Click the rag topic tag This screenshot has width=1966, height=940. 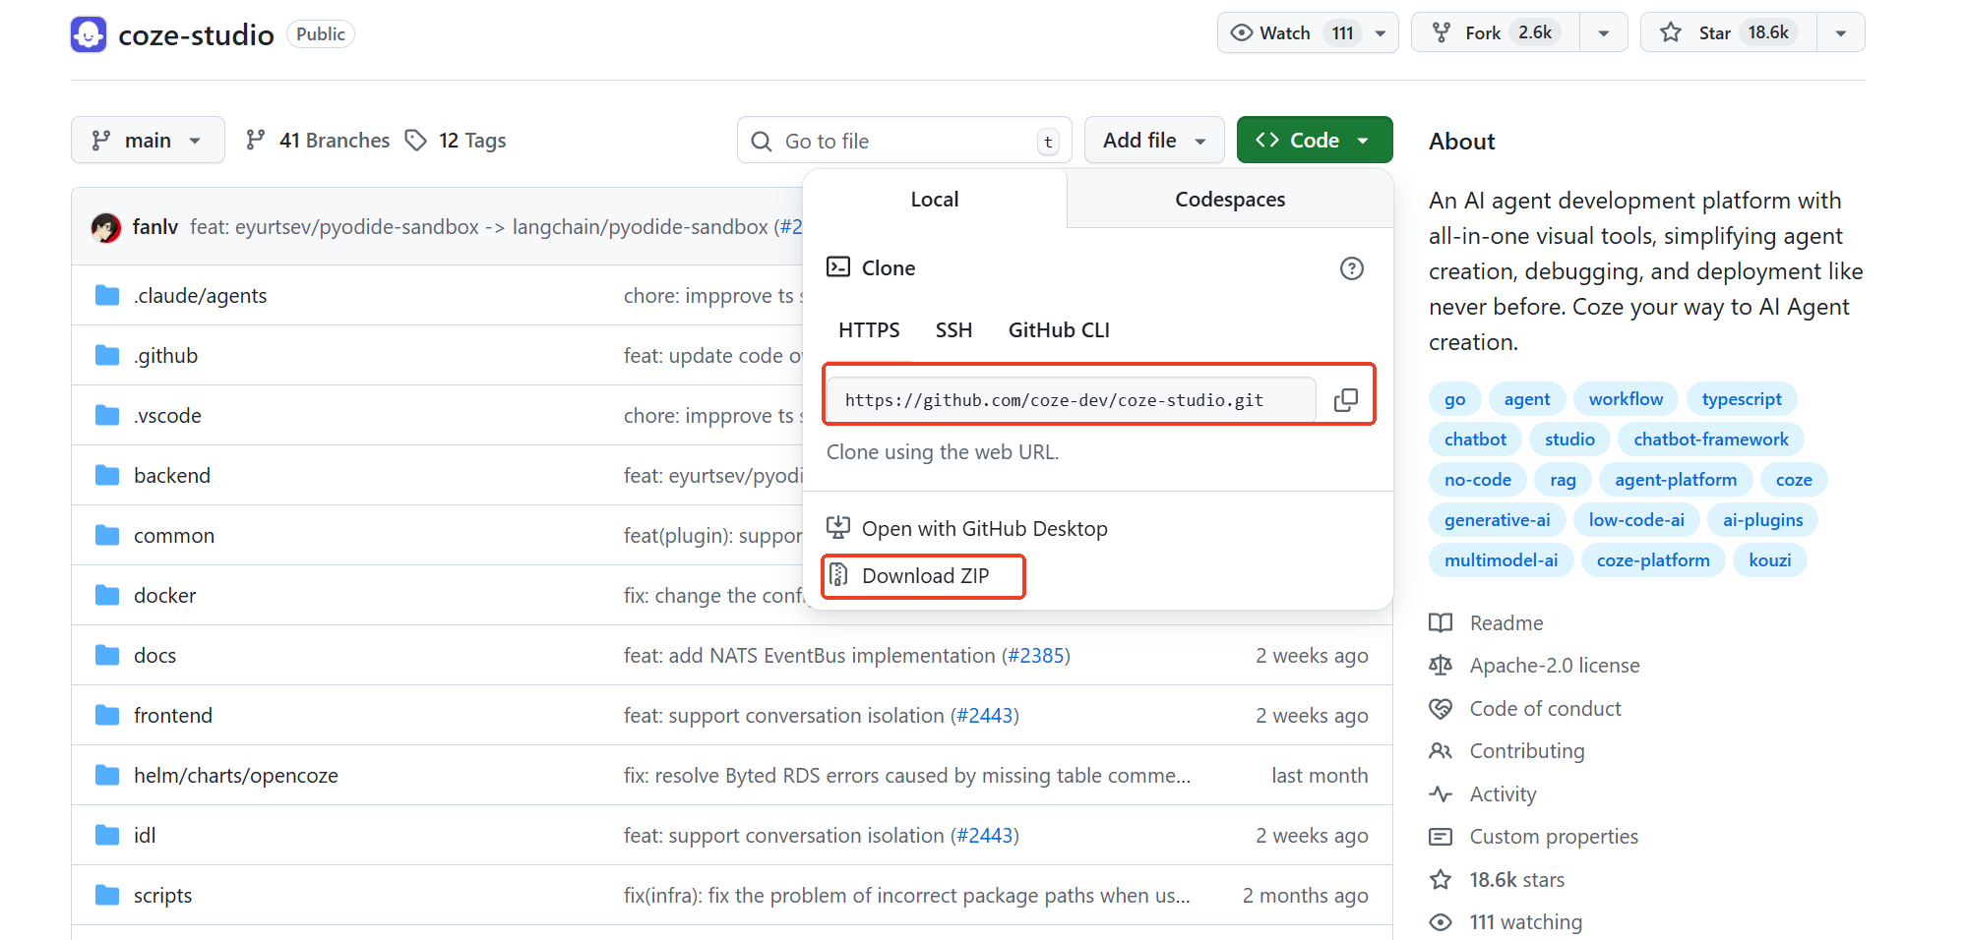tap(1563, 480)
